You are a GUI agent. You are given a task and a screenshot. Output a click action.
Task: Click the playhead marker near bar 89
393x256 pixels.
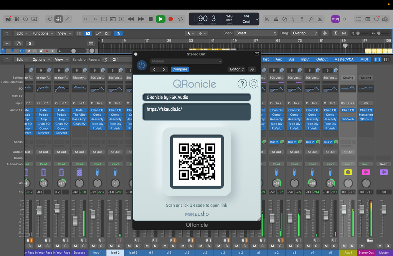point(345,46)
